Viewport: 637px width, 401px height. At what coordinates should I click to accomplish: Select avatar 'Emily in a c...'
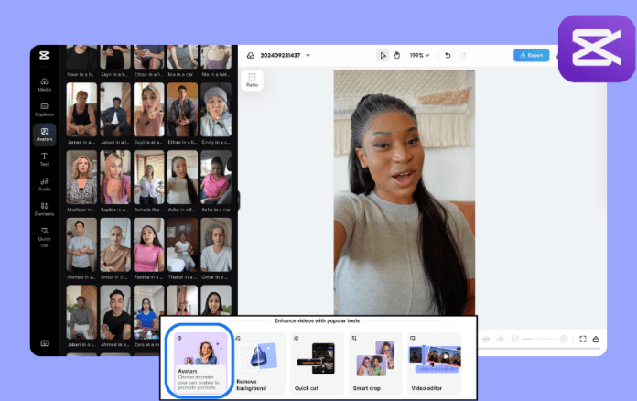(216, 114)
